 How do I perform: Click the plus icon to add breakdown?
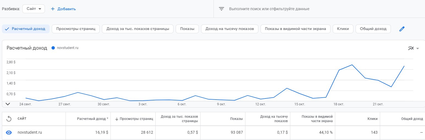coord(53,9)
